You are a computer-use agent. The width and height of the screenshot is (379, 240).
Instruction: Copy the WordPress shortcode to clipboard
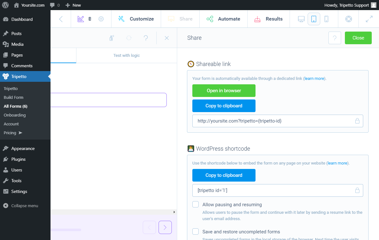pos(224,175)
